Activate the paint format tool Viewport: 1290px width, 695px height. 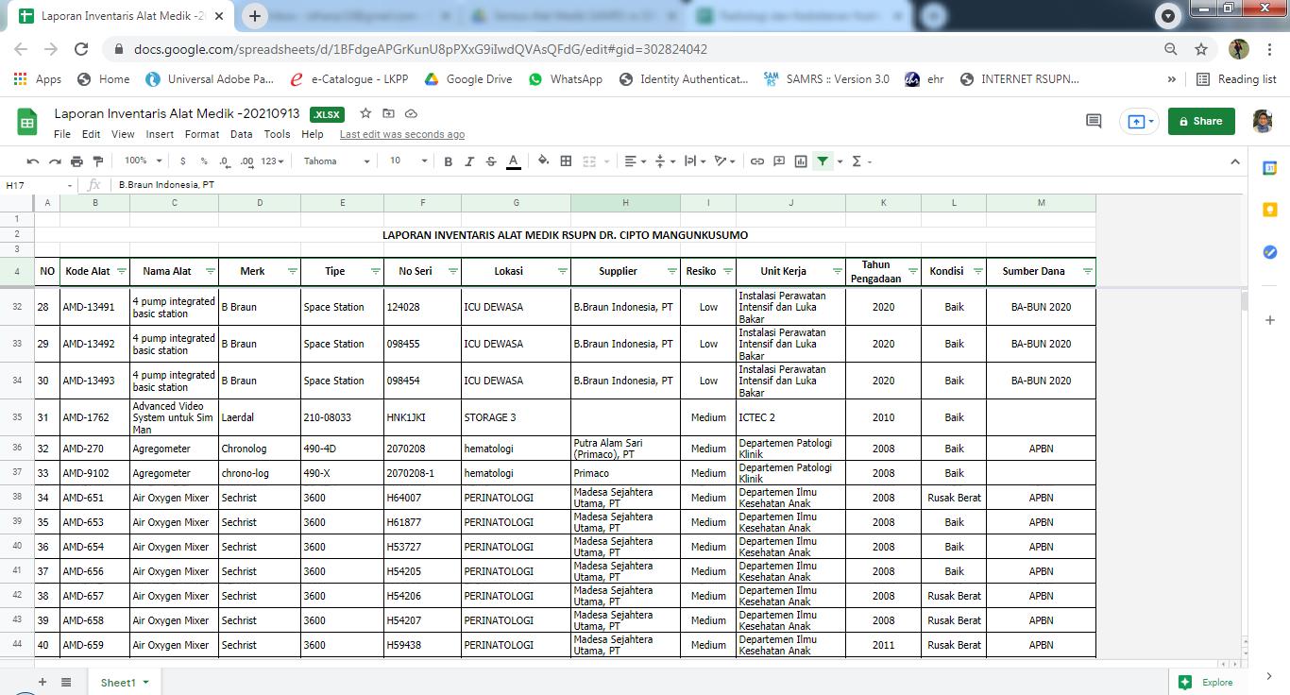[98, 161]
